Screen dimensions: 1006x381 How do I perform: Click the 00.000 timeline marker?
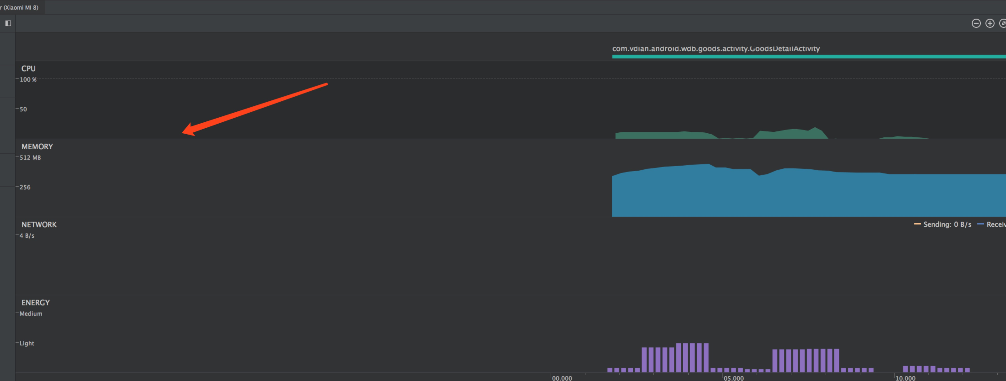[x=562, y=378]
